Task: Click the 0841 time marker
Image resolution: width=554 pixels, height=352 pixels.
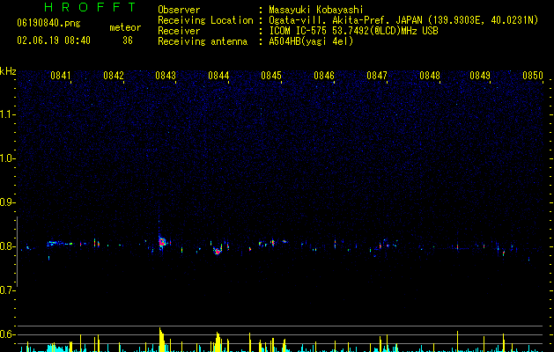Action: pos(61,76)
